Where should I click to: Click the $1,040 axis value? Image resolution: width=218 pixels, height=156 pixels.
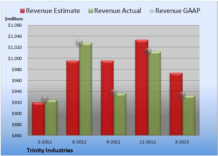tap(15, 36)
